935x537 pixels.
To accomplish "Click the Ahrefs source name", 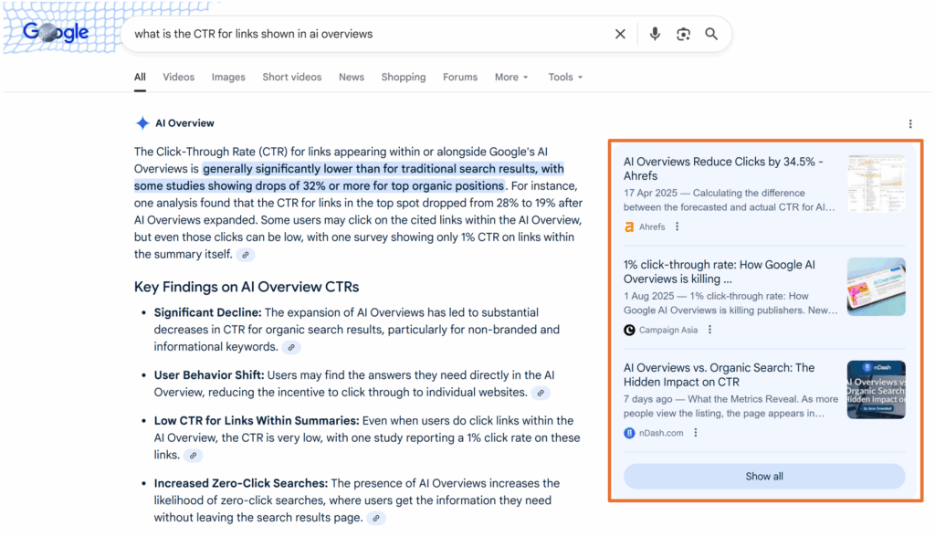I will 652,226.
